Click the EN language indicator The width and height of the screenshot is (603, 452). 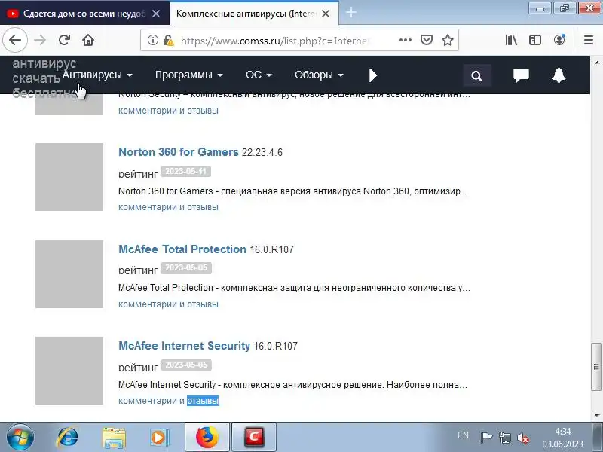(x=463, y=435)
